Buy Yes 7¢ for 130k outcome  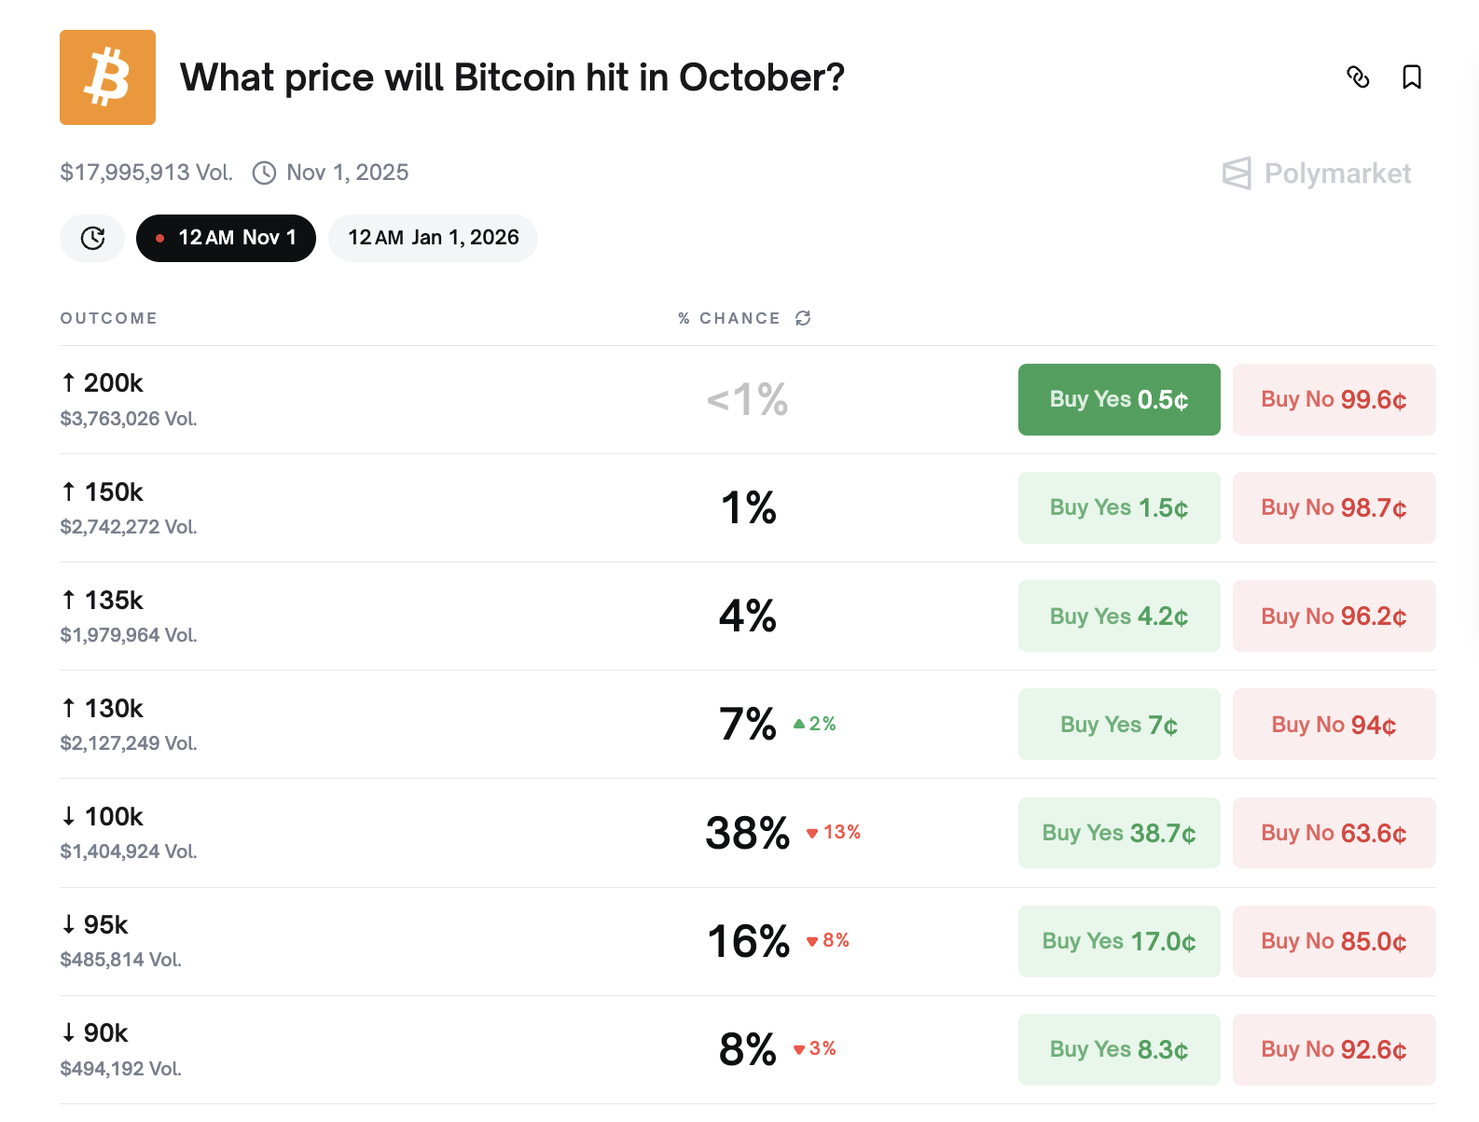[1118, 725]
